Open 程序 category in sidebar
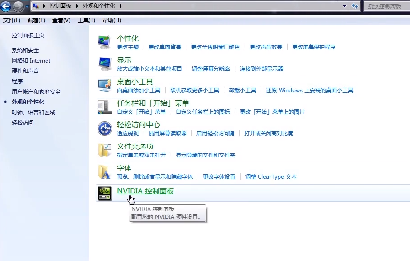The image size is (410, 261). coord(17,81)
